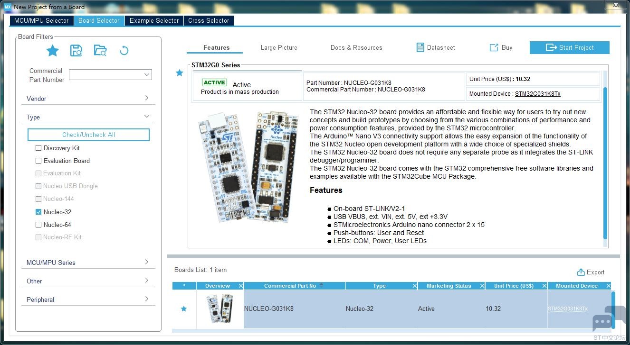Toggle the Nucleo USB Dongle checkbox
The width and height of the screenshot is (630, 345).
tap(38, 186)
